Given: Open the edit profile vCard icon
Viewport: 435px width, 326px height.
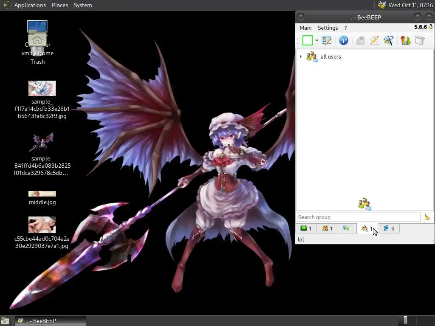Looking at the screenshot, I should point(327,40).
